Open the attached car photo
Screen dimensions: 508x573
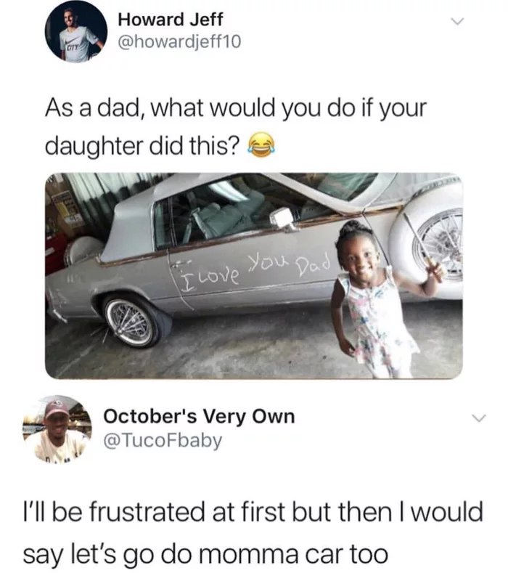(x=254, y=275)
